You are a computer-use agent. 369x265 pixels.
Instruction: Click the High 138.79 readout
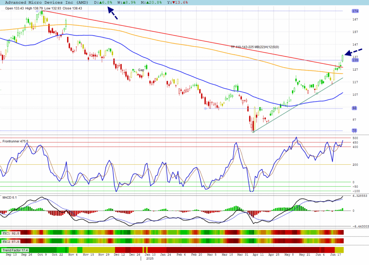34,8
